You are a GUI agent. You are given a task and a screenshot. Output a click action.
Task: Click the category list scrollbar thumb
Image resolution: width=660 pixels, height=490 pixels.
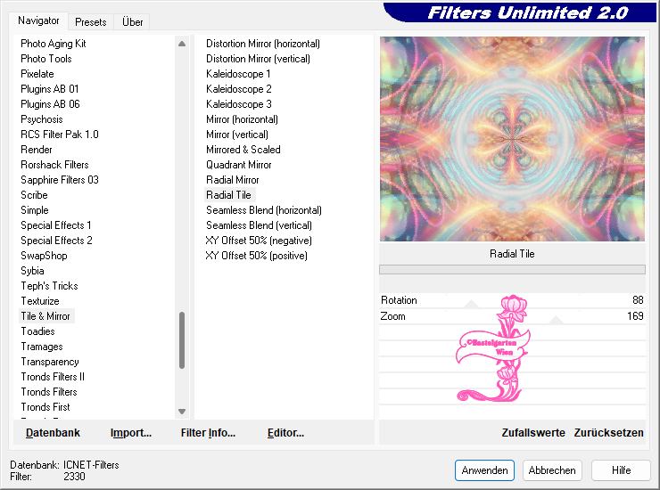(x=182, y=340)
